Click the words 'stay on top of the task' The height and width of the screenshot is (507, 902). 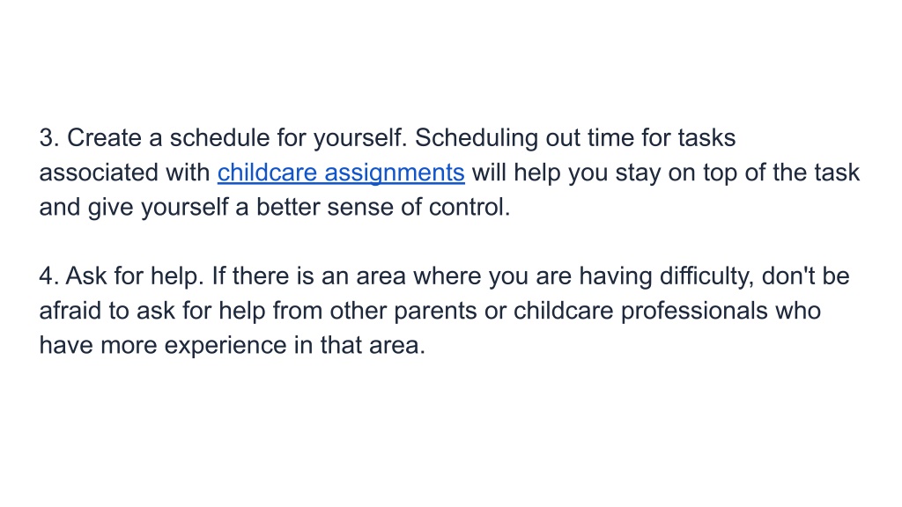coord(737,173)
